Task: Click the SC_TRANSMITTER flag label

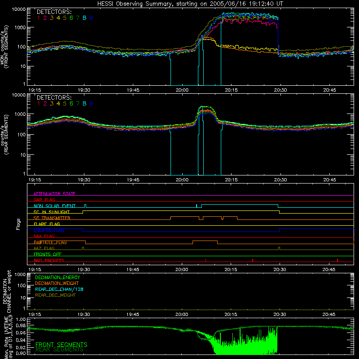Action: coord(52,218)
